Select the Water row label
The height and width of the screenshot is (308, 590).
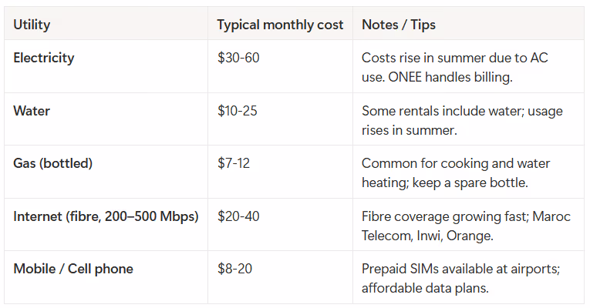pyautogui.click(x=32, y=111)
